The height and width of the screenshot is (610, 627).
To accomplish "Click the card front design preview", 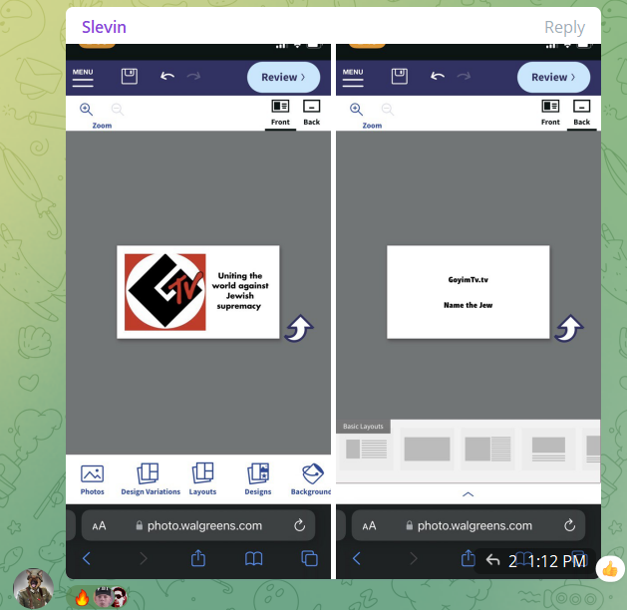I will 198,292.
